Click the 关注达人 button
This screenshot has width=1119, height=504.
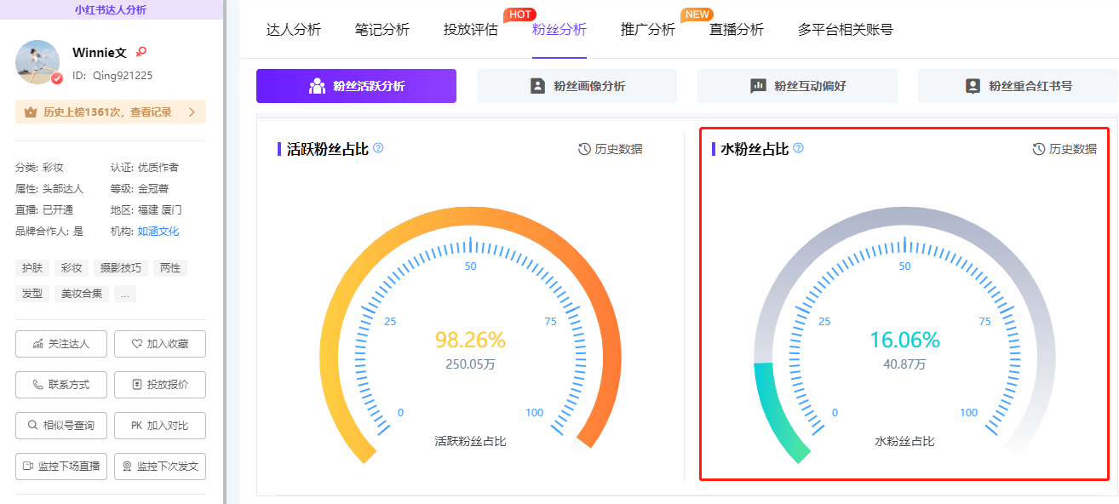click(61, 344)
